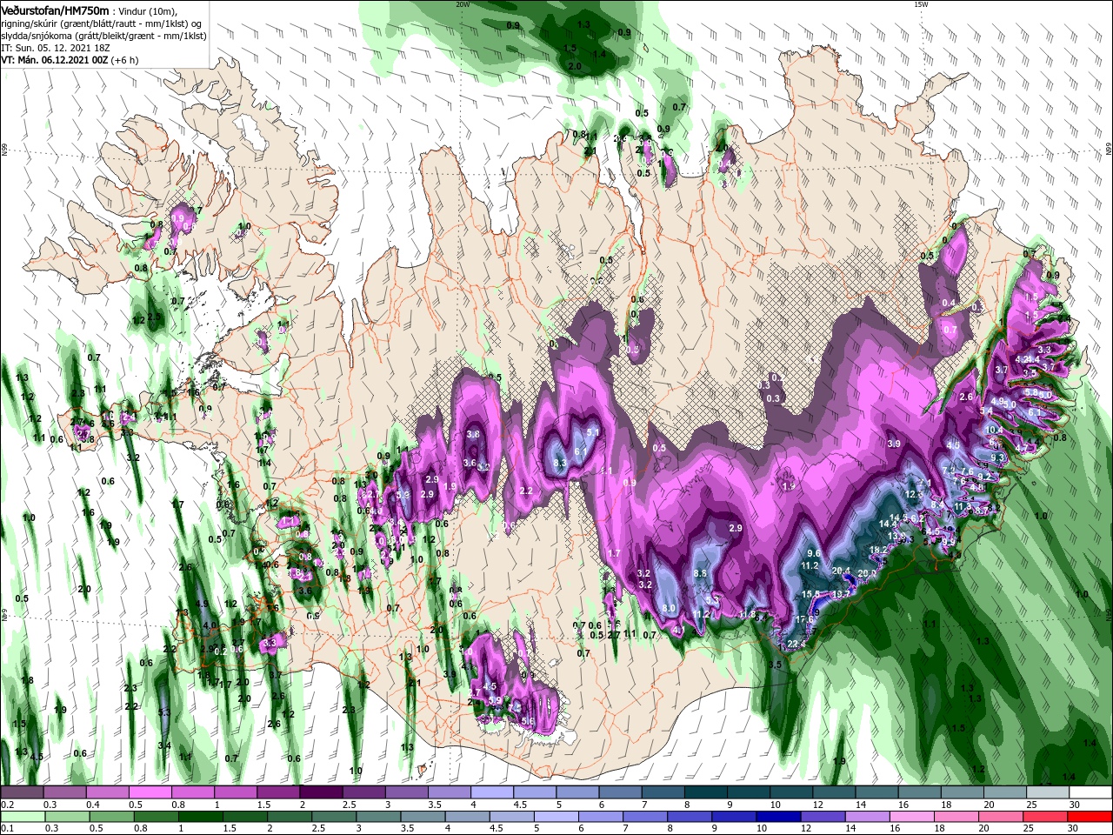The height and width of the screenshot is (835, 1113).
Task: Pick the dark purple 2 swatch in upper legend row
Action: 320,792
